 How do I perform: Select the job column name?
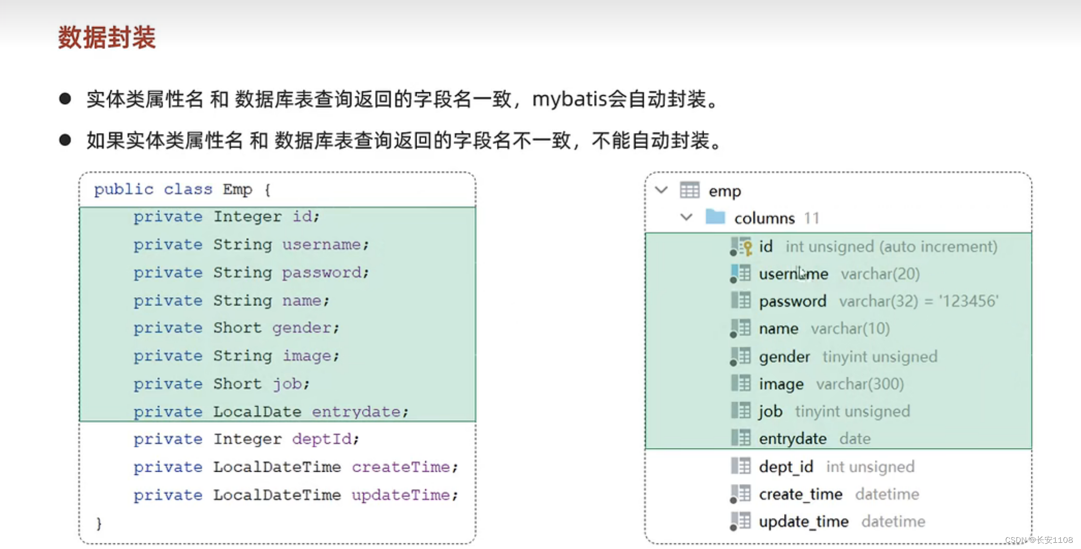[x=771, y=411]
